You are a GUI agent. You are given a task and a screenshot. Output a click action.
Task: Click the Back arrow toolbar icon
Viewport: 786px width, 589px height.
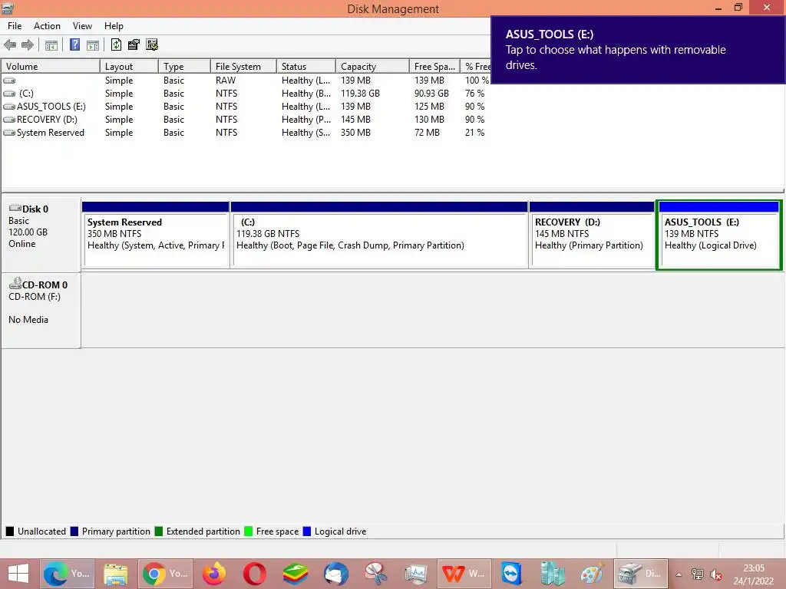point(10,45)
